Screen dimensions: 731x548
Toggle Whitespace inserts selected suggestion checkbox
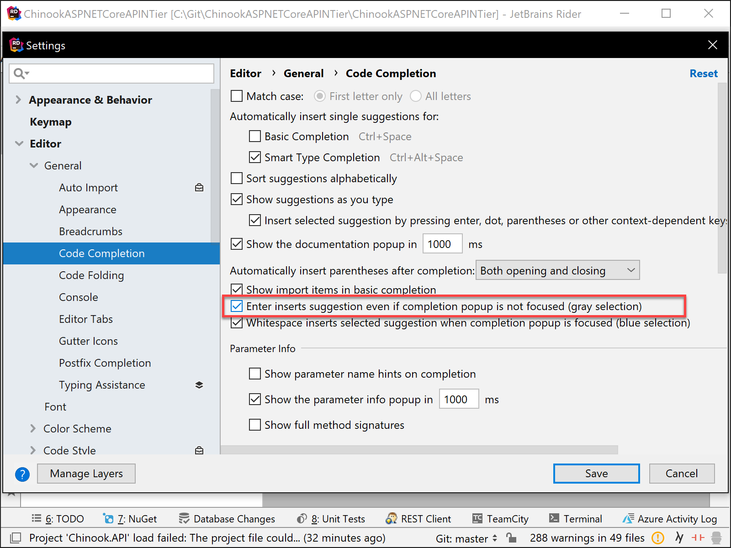click(x=237, y=322)
